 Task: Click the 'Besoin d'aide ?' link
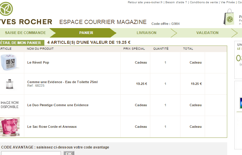click(x=176, y=2)
